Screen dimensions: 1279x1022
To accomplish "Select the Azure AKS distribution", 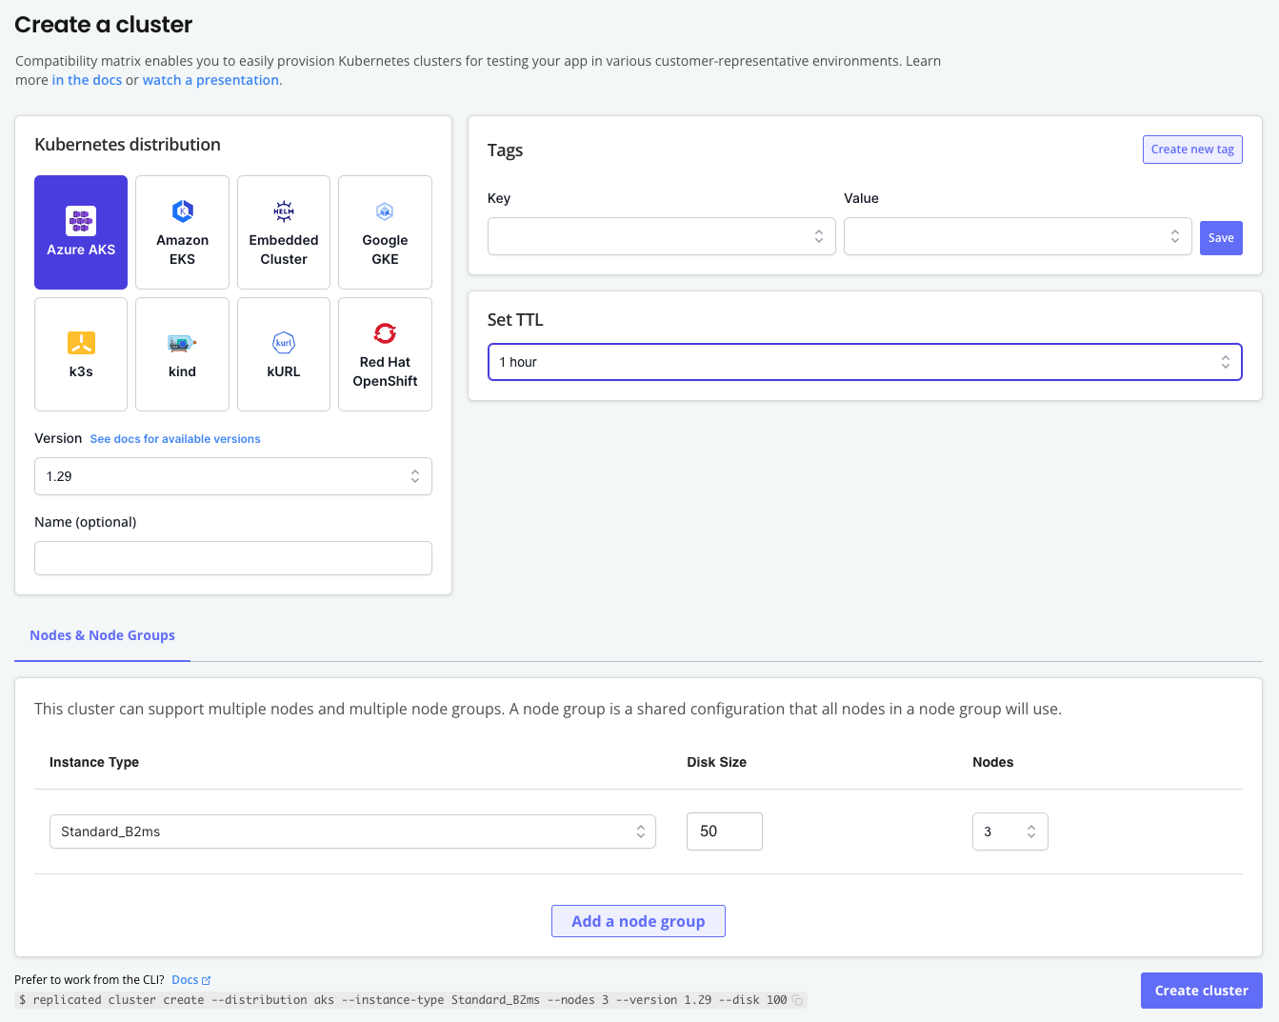I will (80, 231).
